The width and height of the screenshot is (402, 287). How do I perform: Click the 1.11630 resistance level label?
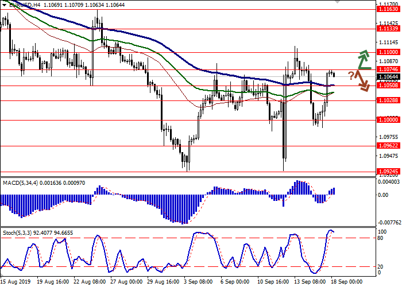pos(388,9)
